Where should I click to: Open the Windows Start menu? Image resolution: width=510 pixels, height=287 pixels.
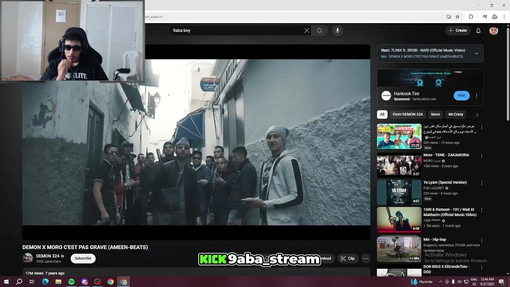6,282
